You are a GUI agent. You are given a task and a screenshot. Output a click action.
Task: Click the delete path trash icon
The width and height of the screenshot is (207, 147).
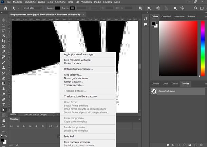201,145
